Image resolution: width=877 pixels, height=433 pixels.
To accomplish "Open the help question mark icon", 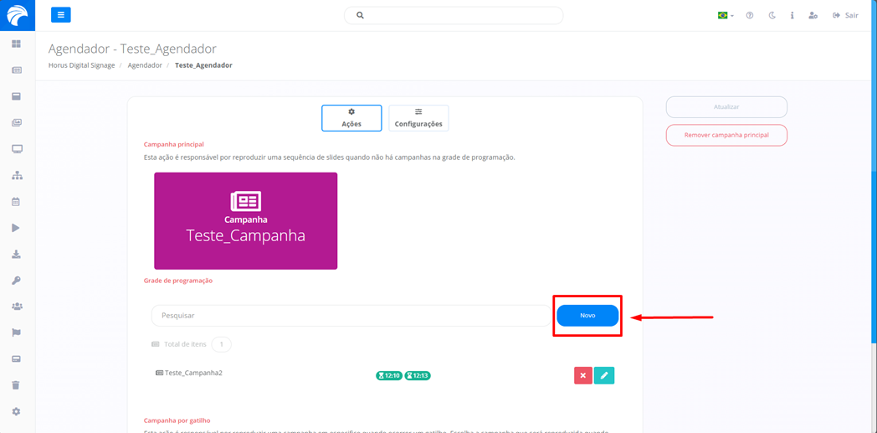I will [750, 15].
